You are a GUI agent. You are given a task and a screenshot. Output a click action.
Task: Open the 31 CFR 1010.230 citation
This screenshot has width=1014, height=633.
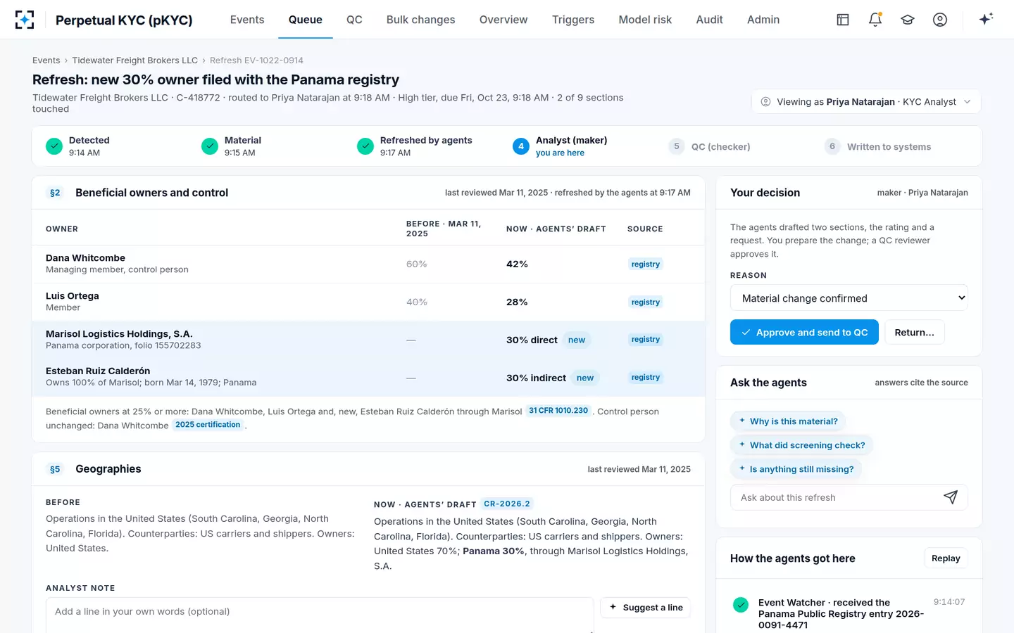[558, 411]
